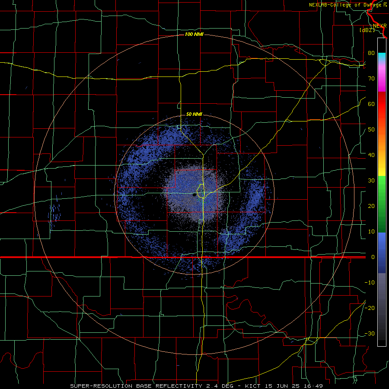Screen dimensions: 389x389
Task: Click the 30 dBZ value on the scale
Action: (x=371, y=181)
